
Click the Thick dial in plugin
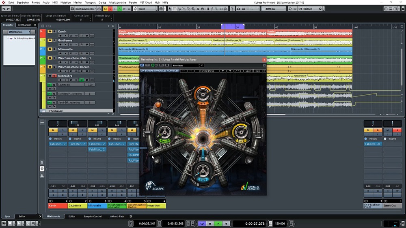tap(164, 132)
